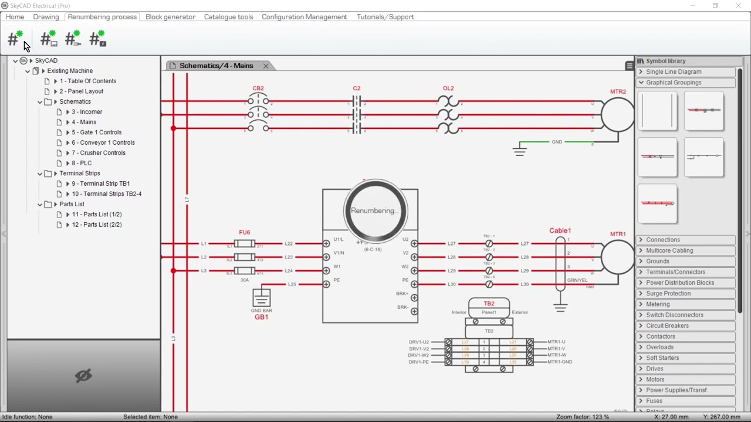
Task: Click the hamburger menu icon above the schematic
Action: click(629, 66)
